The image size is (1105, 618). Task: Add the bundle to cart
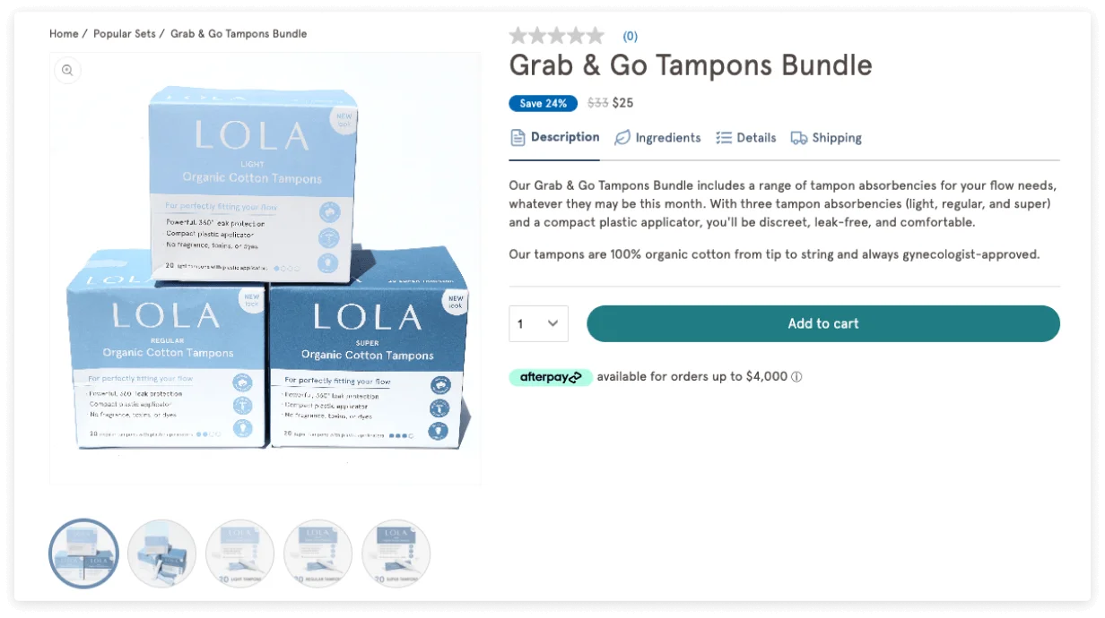click(x=823, y=323)
